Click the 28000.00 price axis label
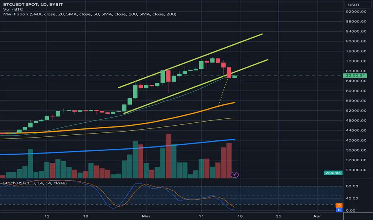Screen dimensions: 373x220 coord(356,170)
